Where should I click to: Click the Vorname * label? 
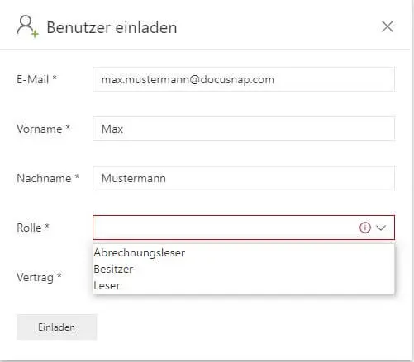(x=43, y=129)
